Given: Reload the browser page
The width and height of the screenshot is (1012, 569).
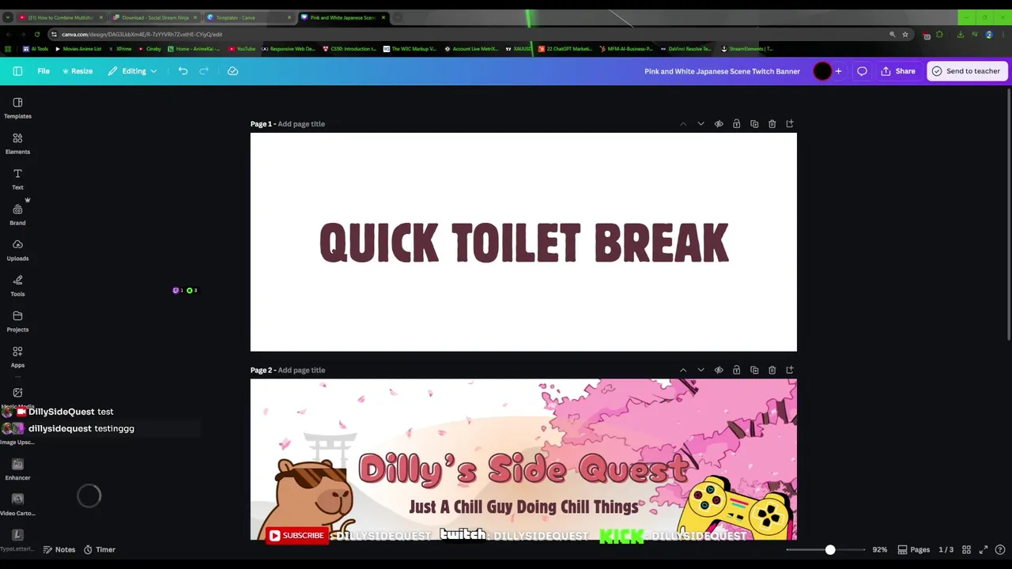Looking at the screenshot, I should 36,34.
